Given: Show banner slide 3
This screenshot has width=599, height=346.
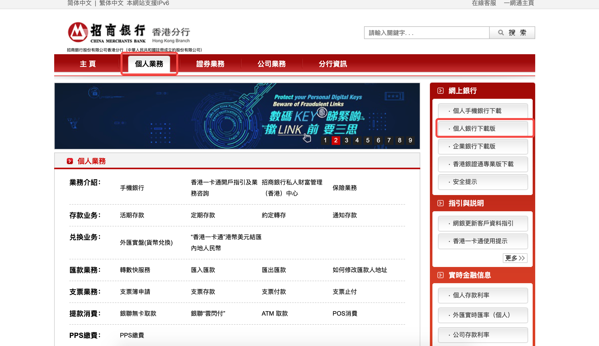Looking at the screenshot, I should [x=347, y=140].
